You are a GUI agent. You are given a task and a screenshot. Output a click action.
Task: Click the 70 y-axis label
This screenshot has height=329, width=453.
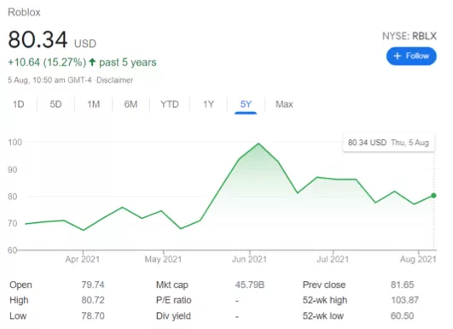[x=13, y=223]
